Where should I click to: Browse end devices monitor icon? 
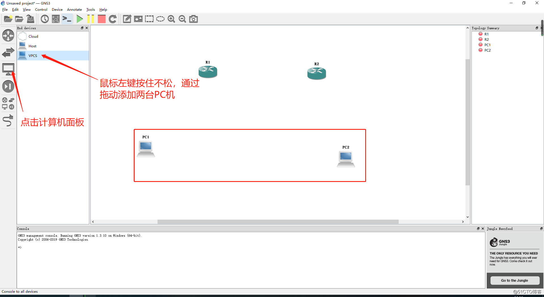click(x=8, y=69)
